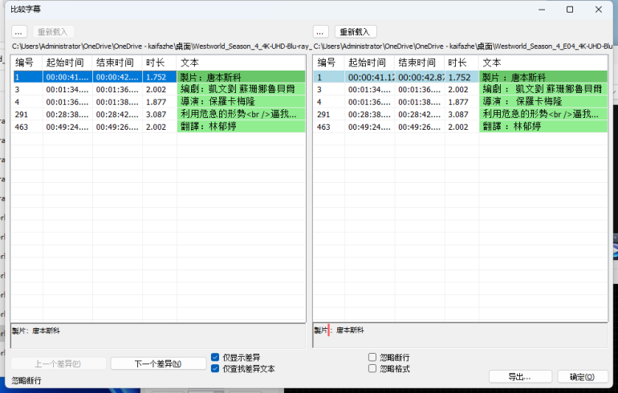Click the left file path label
Viewport: 618px width, 393px height.
coord(161,47)
